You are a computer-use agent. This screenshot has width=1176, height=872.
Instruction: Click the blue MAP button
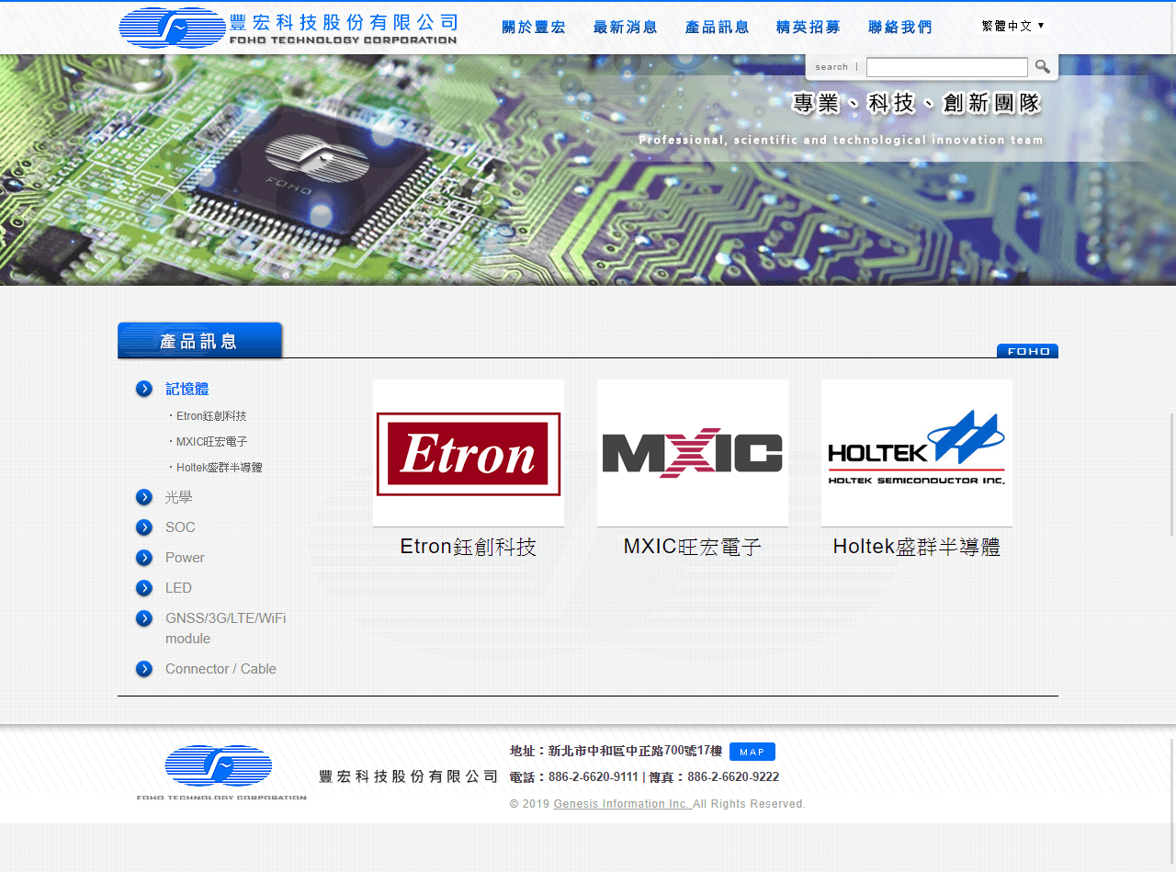click(x=752, y=752)
